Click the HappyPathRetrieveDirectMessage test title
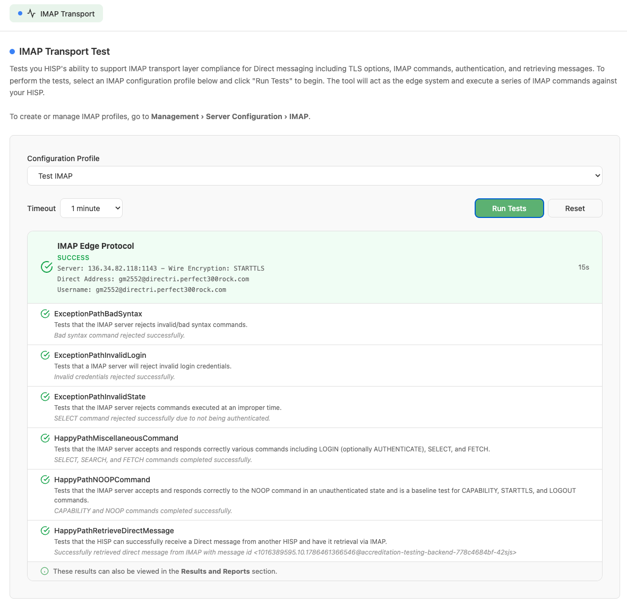This screenshot has width=627, height=604. click(x=114, y=531)
